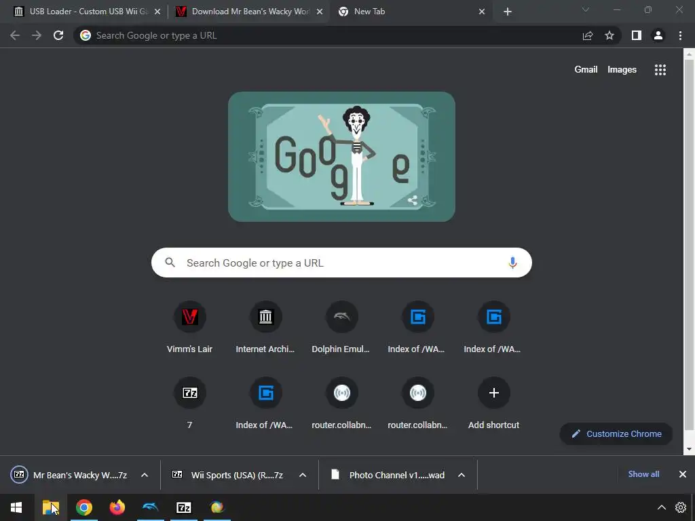The width and height of the screenshot is (695, 521).
Task: Open the Mr Bean's Wacky 7z downloaded file
Action: [x=69, y=475]
